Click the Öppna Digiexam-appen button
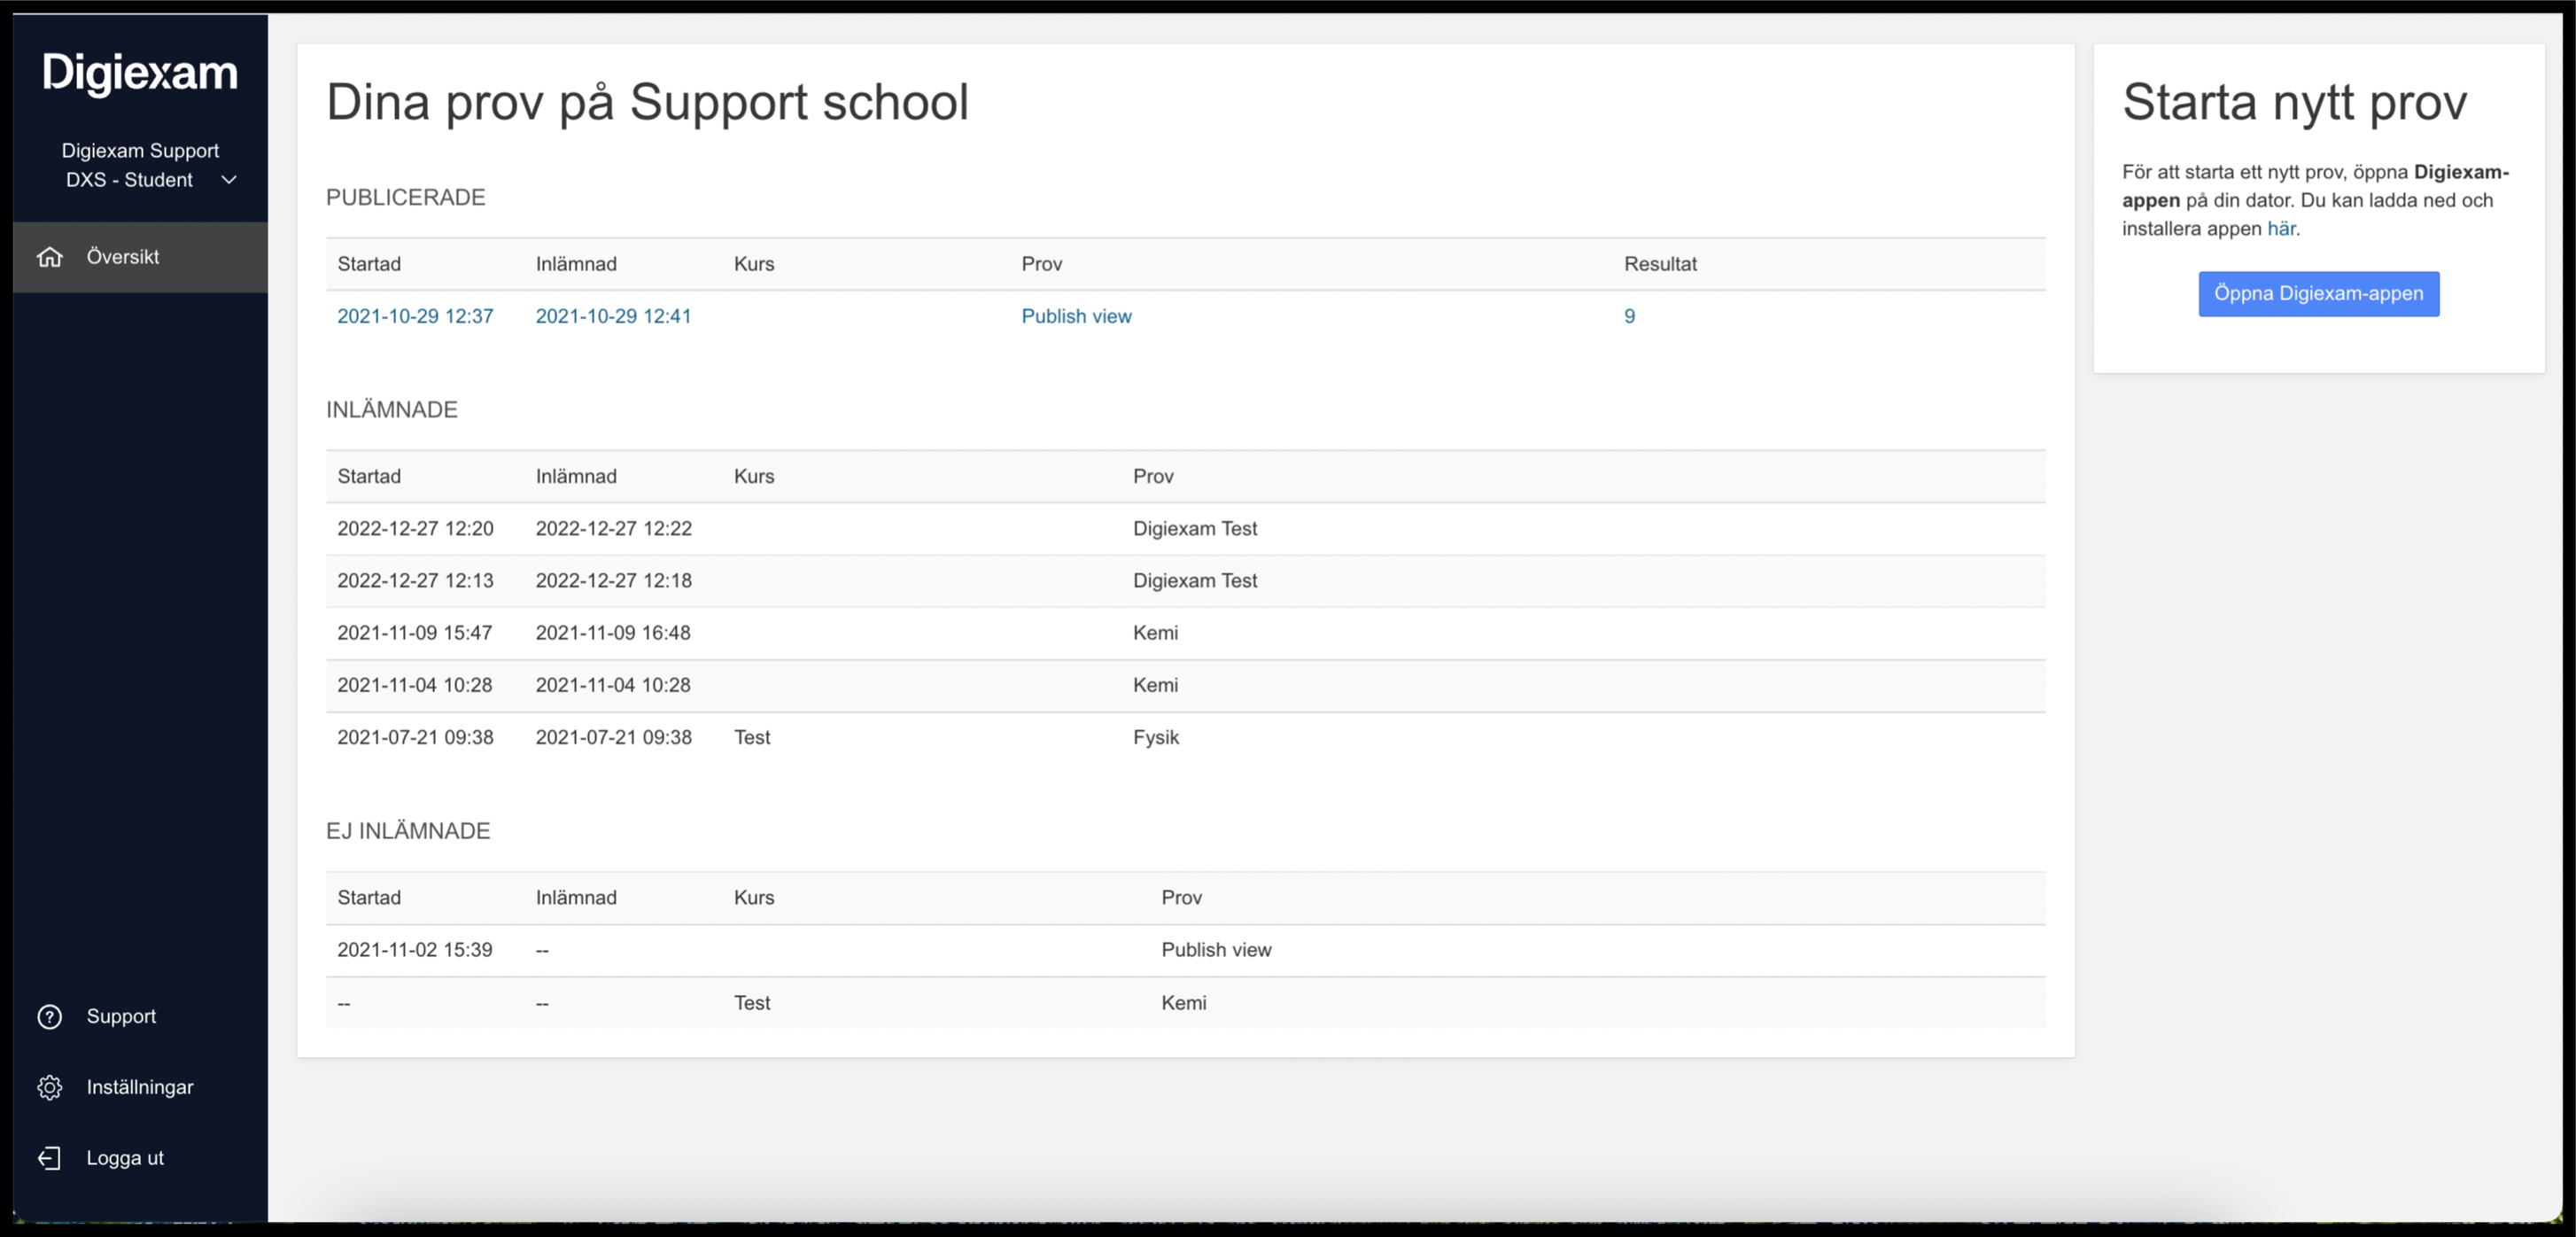This screenshot has width=2576, height=1237. (x=2318, y=294)
